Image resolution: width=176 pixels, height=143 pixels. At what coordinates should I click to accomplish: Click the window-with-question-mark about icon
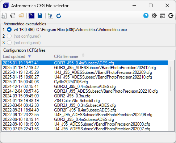(x=163, y=16)
